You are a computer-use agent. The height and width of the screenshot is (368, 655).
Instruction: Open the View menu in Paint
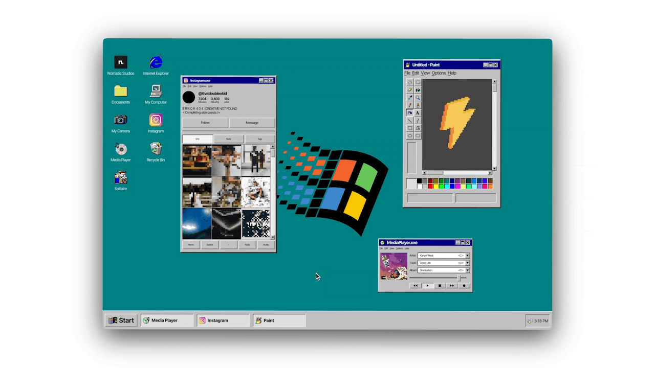[x=425, y=73]
